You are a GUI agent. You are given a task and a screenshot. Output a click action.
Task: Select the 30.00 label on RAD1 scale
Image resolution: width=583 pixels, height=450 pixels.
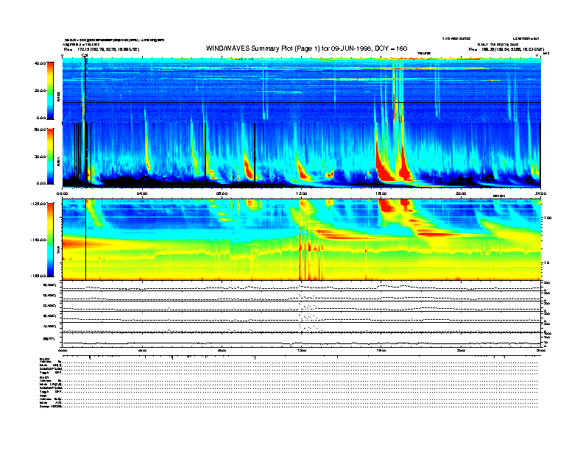pyautogui.click(x=40, y=157)
